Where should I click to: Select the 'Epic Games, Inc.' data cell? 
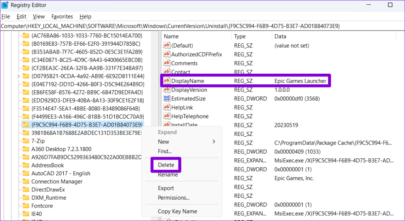(294, 178)
